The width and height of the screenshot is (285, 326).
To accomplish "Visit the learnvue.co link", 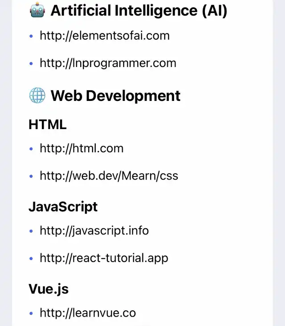I will 88,313.
